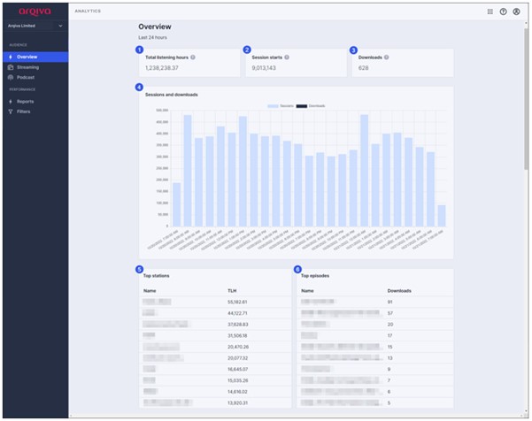
Task: Toggle Downloads series in chart legend
Action: (x=310, y=105)
